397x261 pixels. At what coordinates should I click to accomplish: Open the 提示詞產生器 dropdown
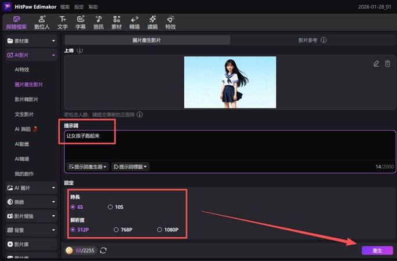pyautogui.click(x=88, y=167)
